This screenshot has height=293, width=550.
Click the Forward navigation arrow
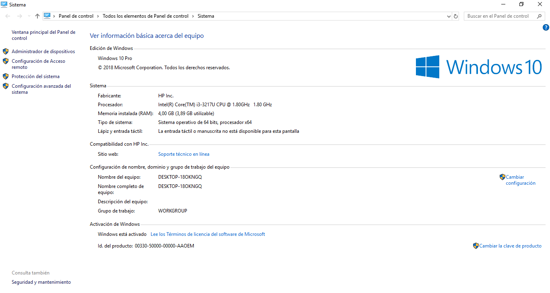pos(19,16)
